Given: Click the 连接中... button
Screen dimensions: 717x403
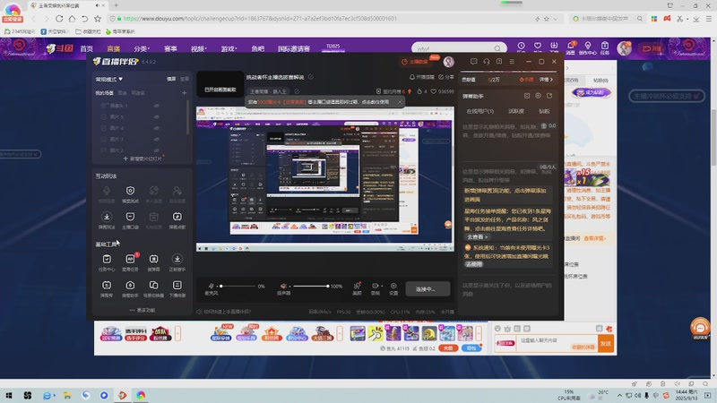Looking at the screenshot, I should tap(428, 288).
